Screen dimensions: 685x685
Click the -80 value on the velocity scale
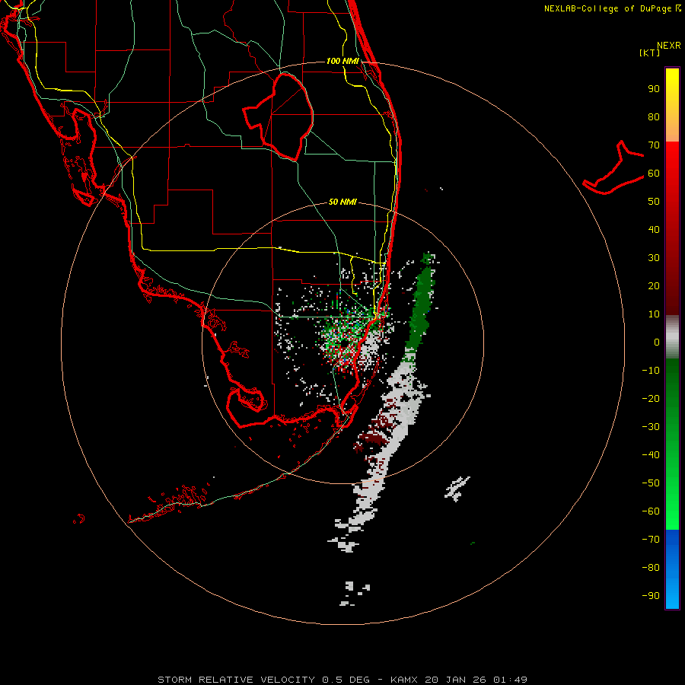tap(651, 568)
